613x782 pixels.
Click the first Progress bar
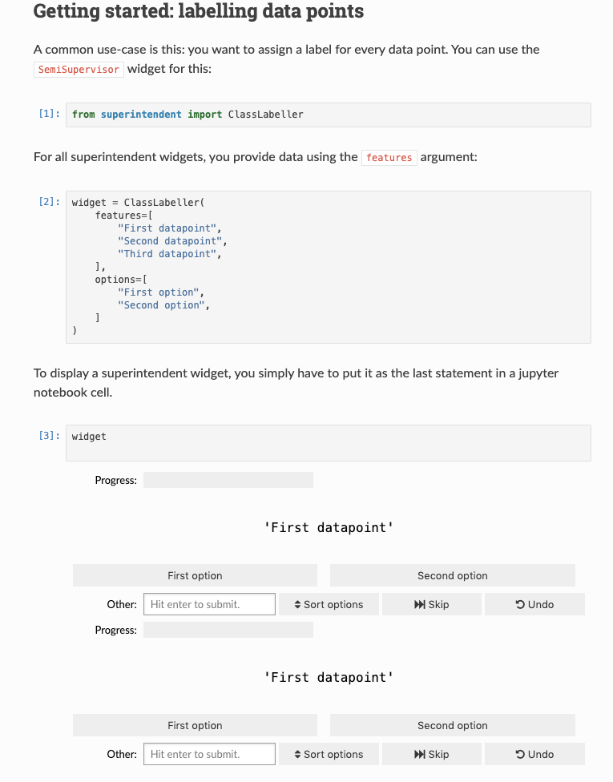tap(228, 479)
